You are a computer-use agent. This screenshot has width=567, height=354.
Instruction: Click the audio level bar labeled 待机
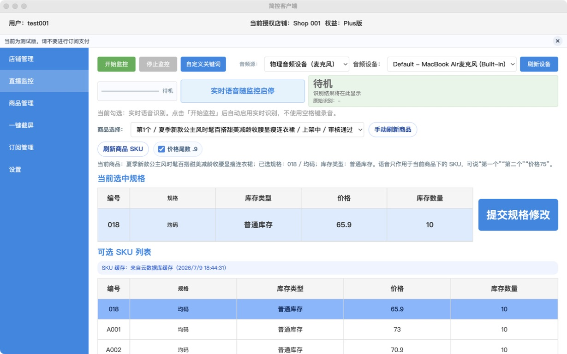137,91
